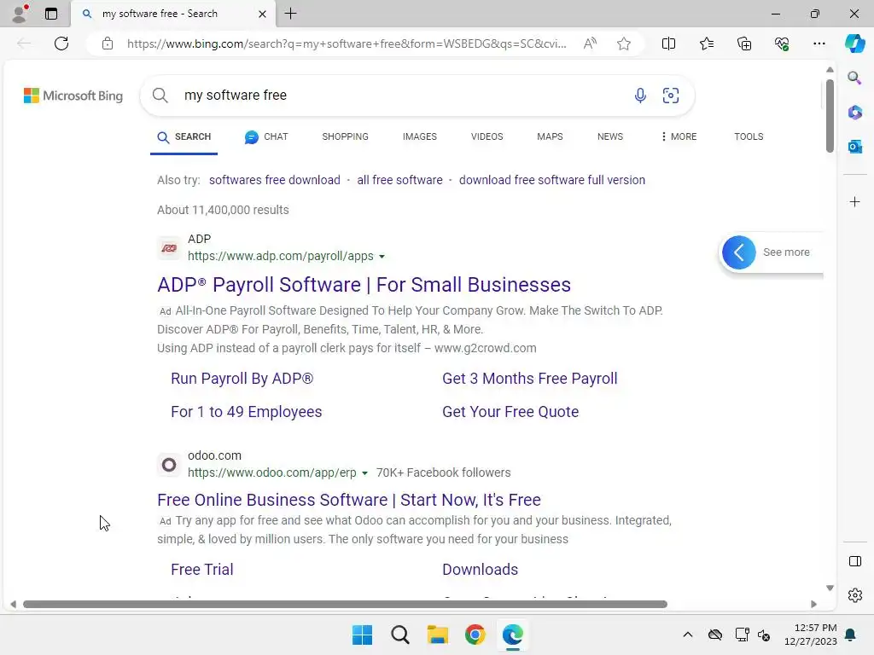
Task: Show hidden system tray icons
Action: tap(688, 635)
